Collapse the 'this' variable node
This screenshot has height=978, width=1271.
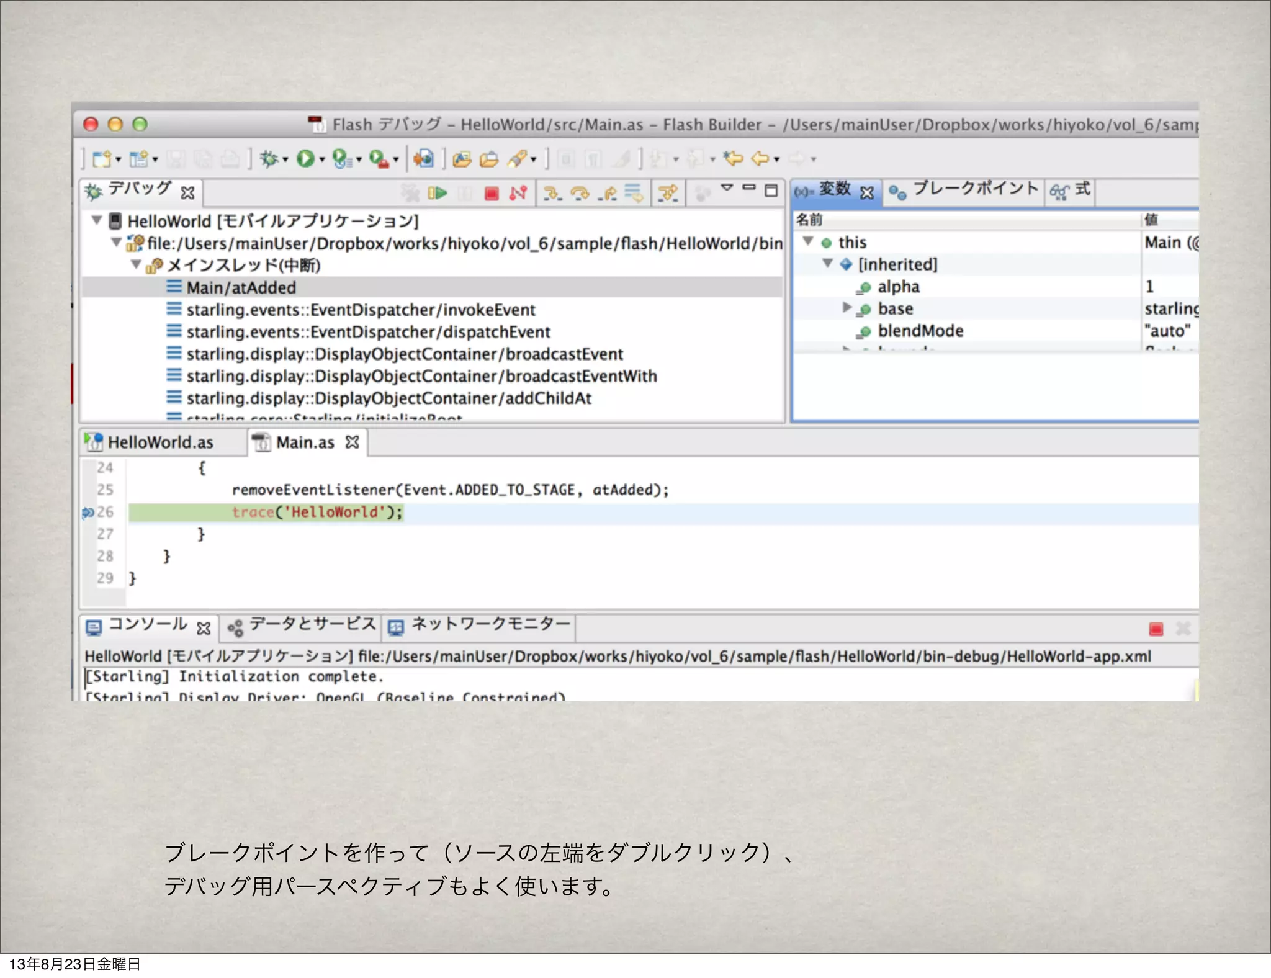(x=807, y=241)
